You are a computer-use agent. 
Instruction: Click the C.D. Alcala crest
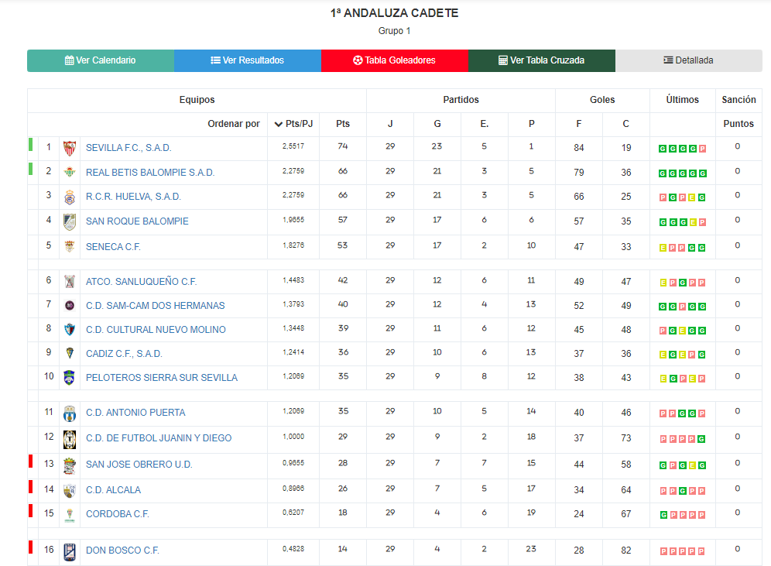(x=70, y=490)
